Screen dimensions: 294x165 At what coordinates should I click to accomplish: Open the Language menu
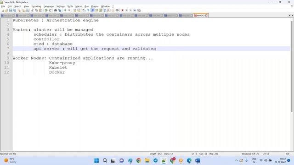tap(49, 6)
